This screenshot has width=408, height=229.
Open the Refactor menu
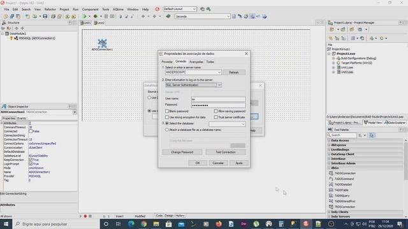pos(50,10)
